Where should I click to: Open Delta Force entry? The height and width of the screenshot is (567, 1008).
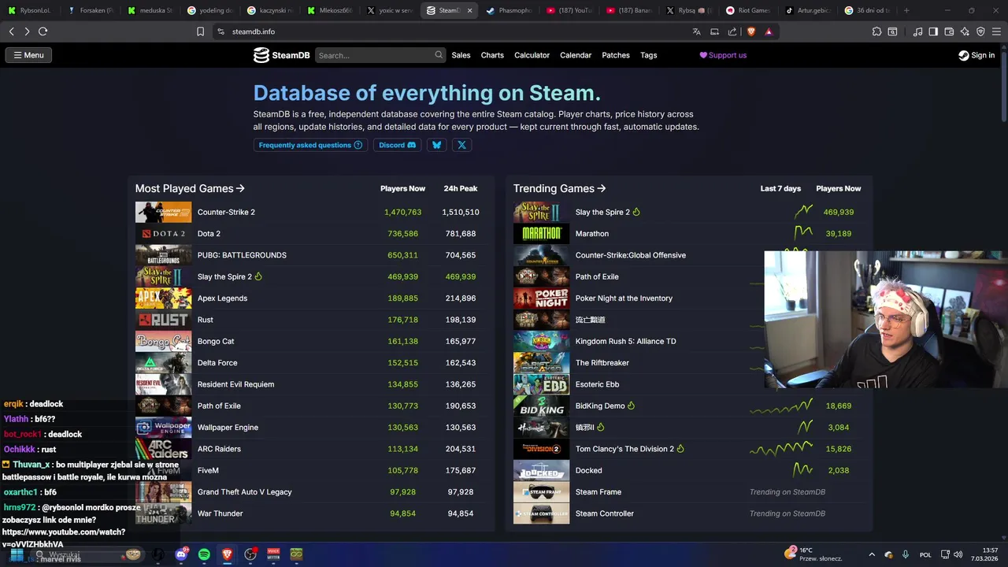coord(217,363)
